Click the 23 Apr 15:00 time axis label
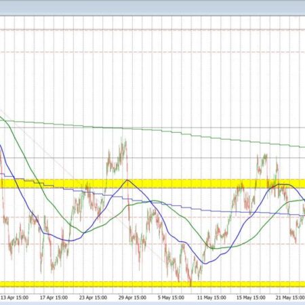This screenshot has height=305, width=305. tap(93, 298)
